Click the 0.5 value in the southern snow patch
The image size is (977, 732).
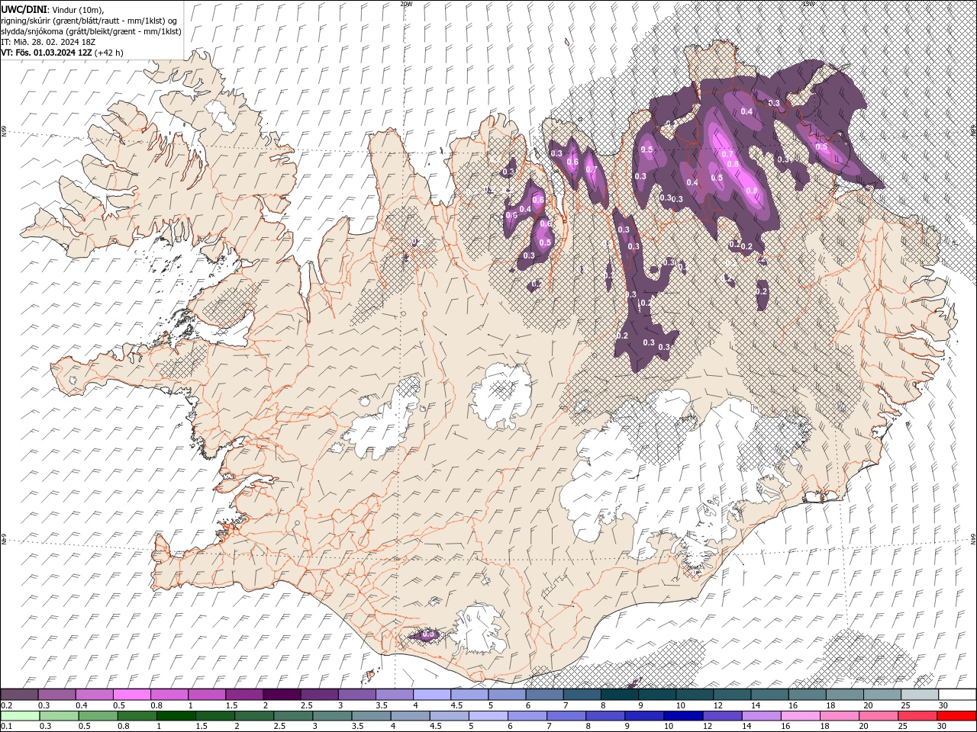coord(427,634)
